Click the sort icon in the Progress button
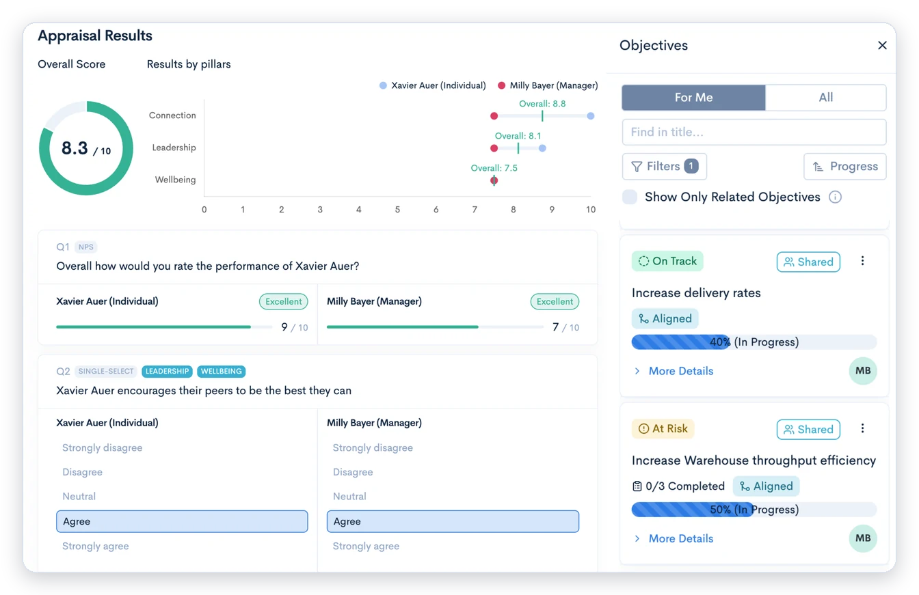The width and height of the screenshot is (919, 595). pos(818,167)
